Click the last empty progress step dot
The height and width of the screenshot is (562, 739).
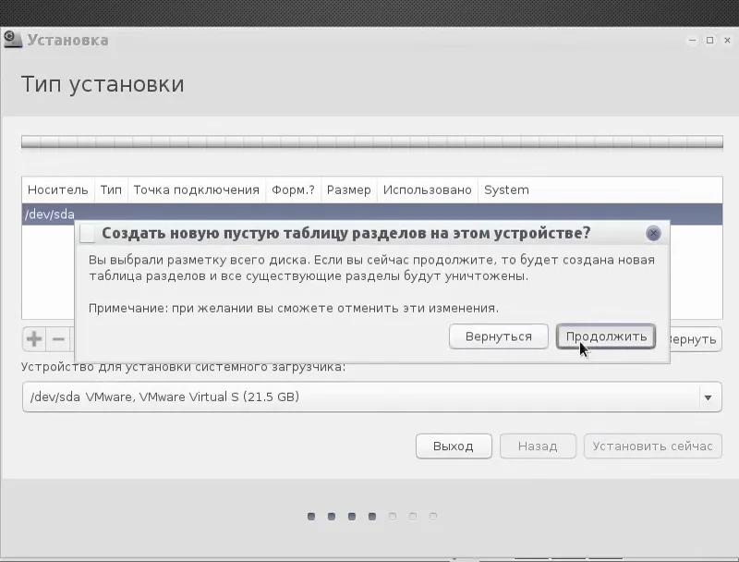[433, 517]
